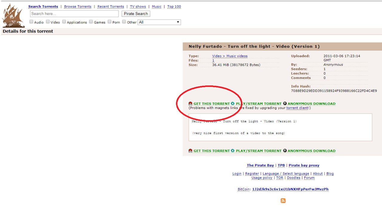
Task: Go to TV shows section
Action: click(x=138, y=7)
